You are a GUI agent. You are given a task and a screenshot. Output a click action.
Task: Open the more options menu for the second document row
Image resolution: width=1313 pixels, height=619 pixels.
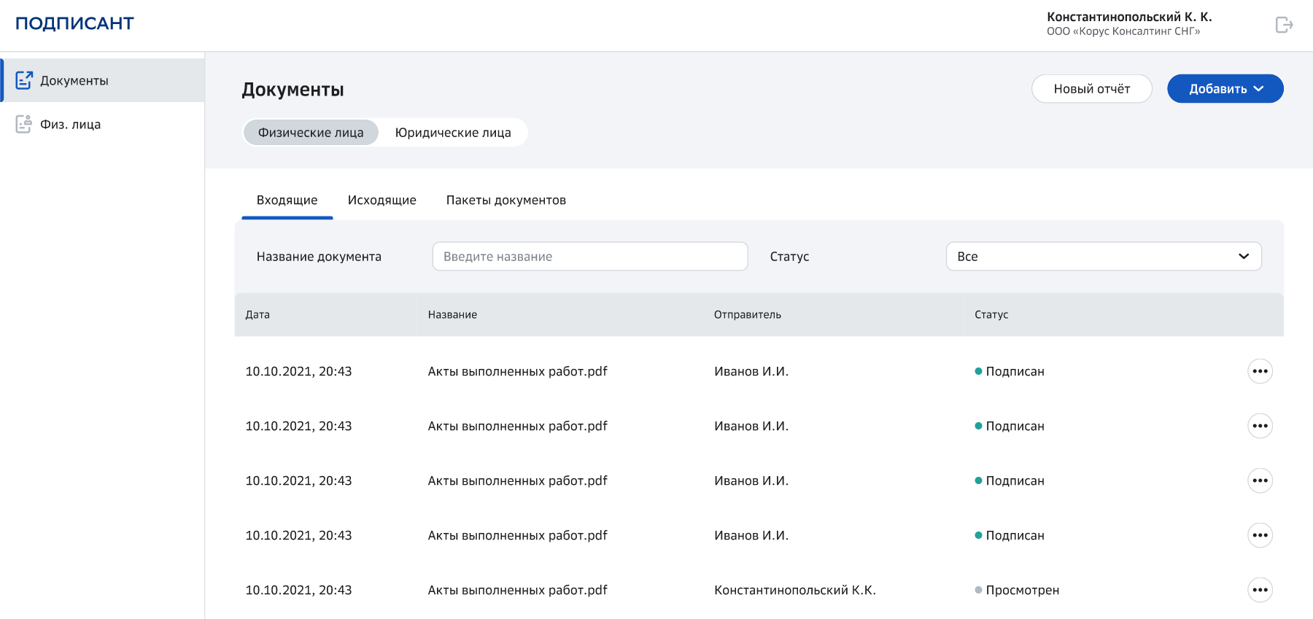pos(1260,426)
